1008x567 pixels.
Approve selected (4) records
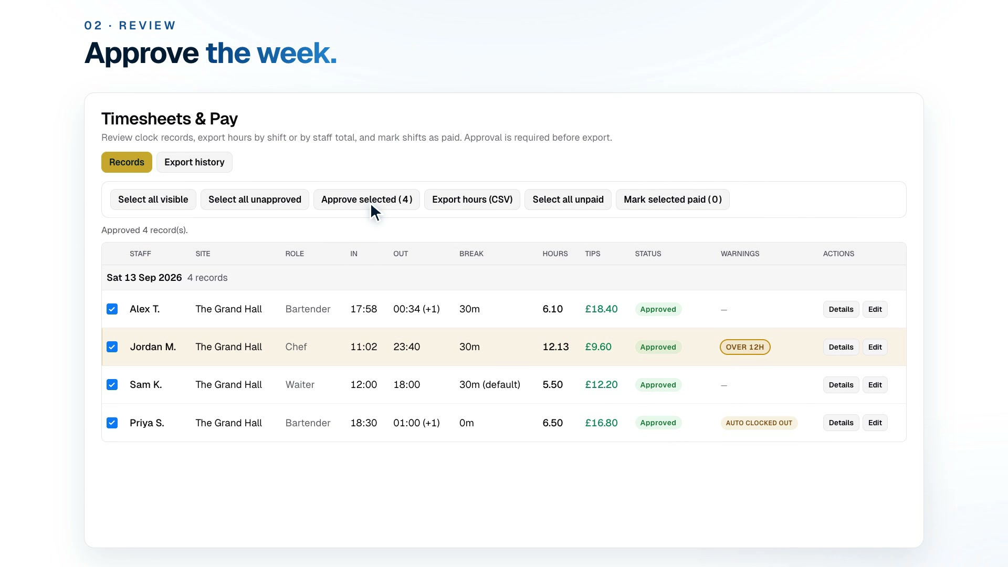(366, 199)
